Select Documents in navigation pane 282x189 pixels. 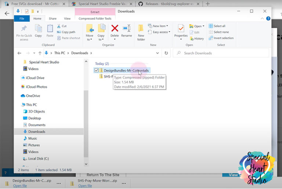(34, 125)
